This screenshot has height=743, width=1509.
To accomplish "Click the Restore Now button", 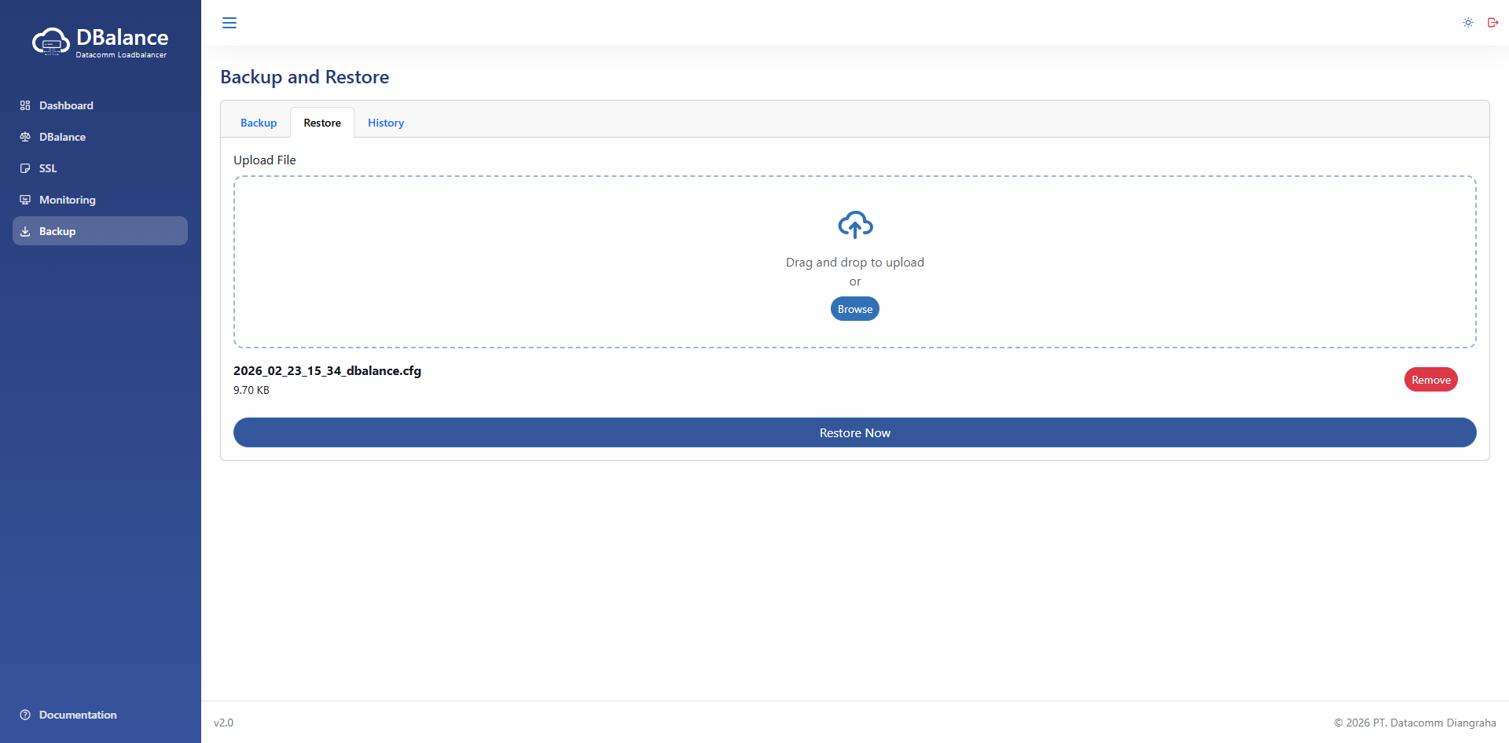I will (x=854, y=432).
